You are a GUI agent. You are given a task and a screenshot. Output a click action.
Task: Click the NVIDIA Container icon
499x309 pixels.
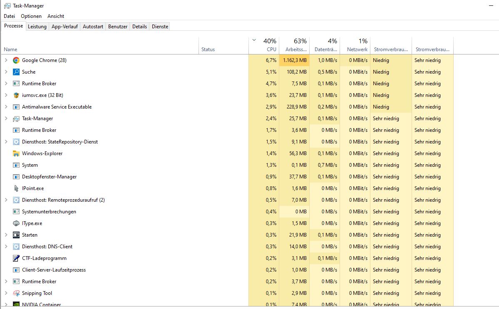tap(16, 304)
